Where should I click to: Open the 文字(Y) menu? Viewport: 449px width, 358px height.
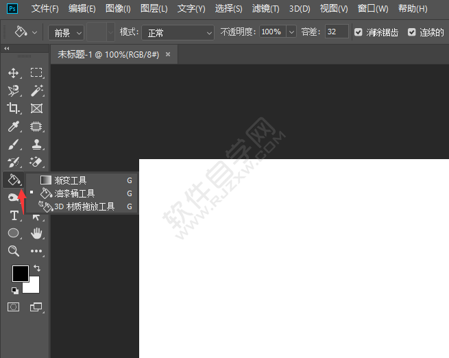pos(191,9)
